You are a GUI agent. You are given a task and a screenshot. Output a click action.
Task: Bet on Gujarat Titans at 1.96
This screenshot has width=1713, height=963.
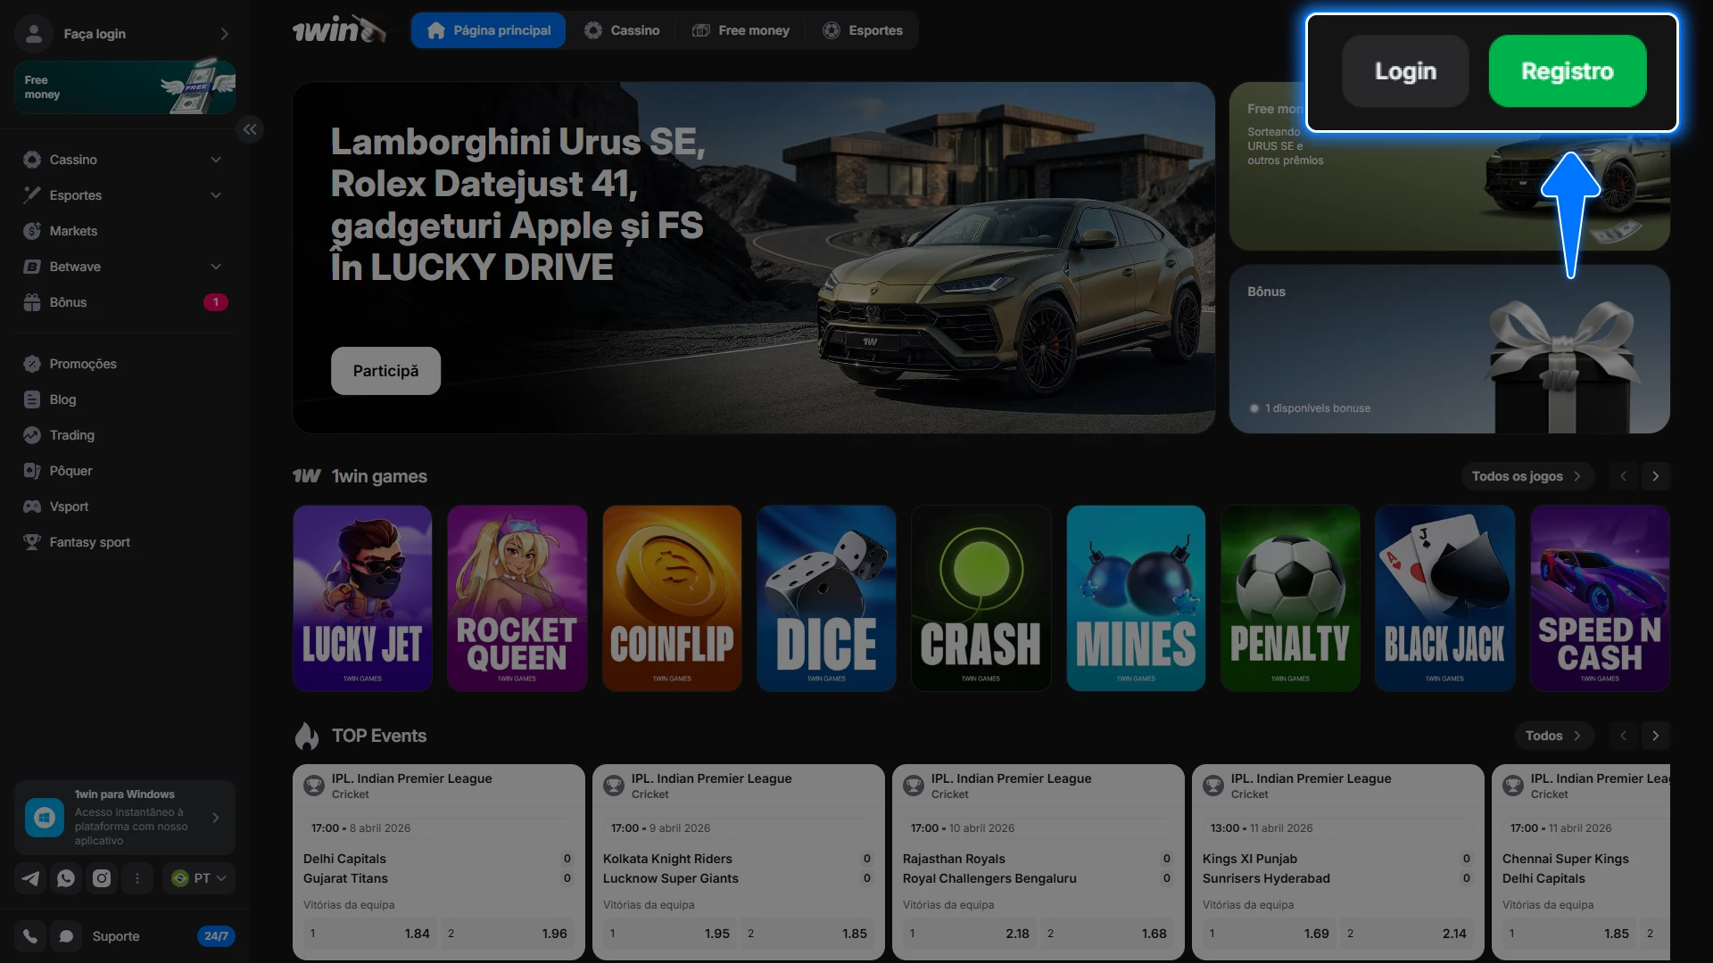click(508, 934)
